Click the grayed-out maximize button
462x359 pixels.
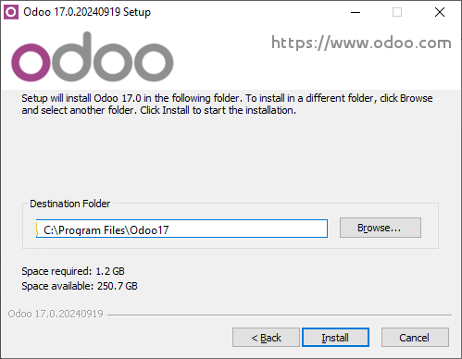click(x=397, y=12)
